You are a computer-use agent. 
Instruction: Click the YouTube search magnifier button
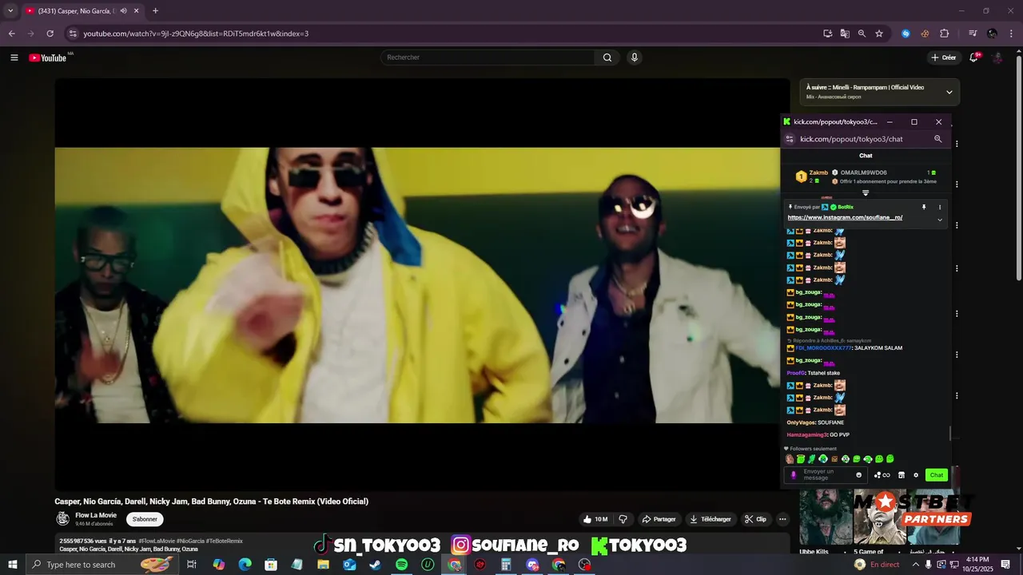click(x=607, y=57)
